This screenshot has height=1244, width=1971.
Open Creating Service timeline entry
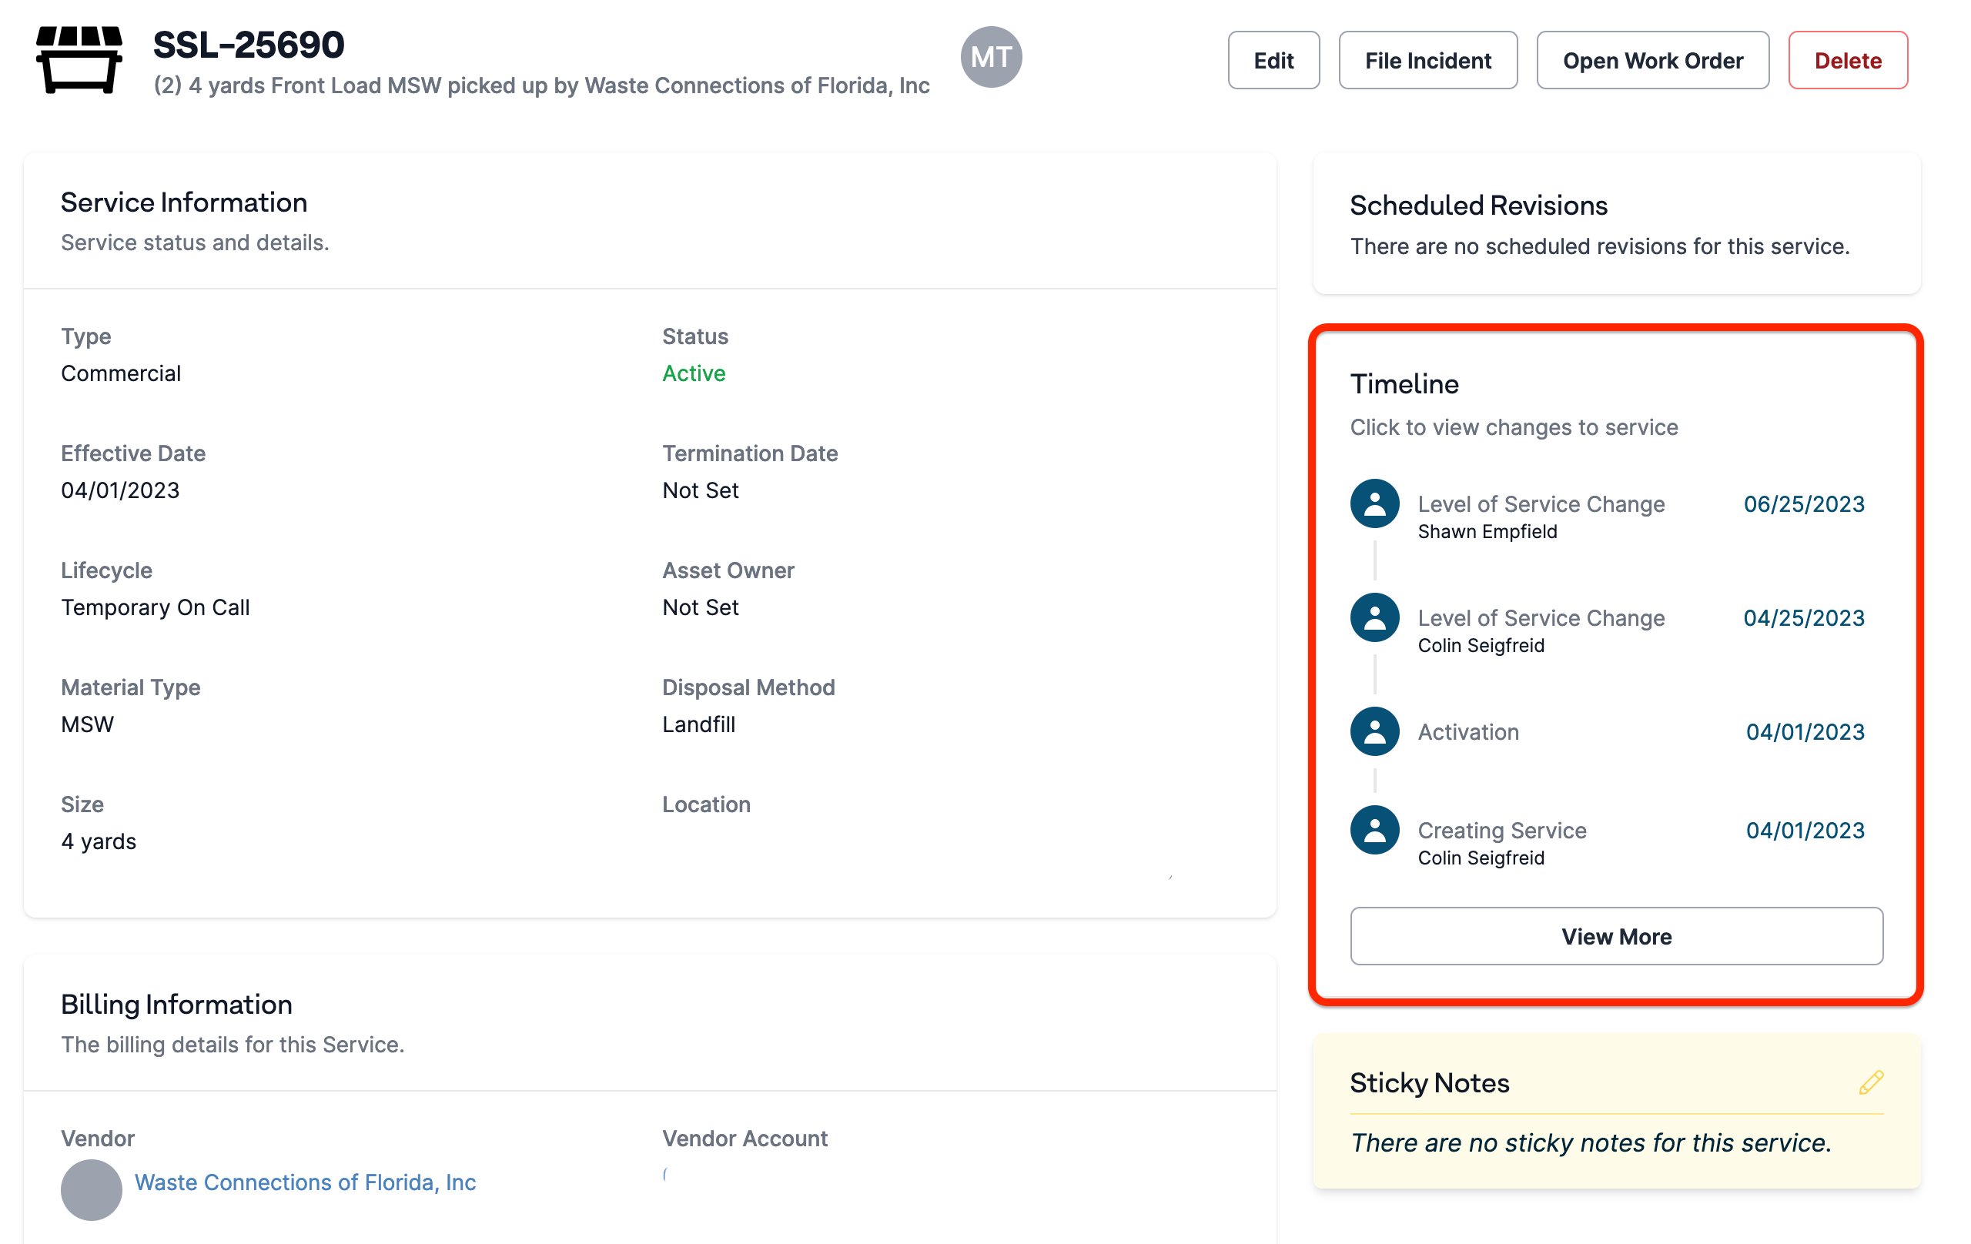[1501, 830]
